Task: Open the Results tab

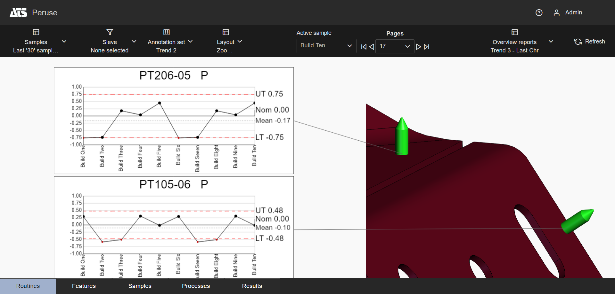Action: click(x=252, y=286)
